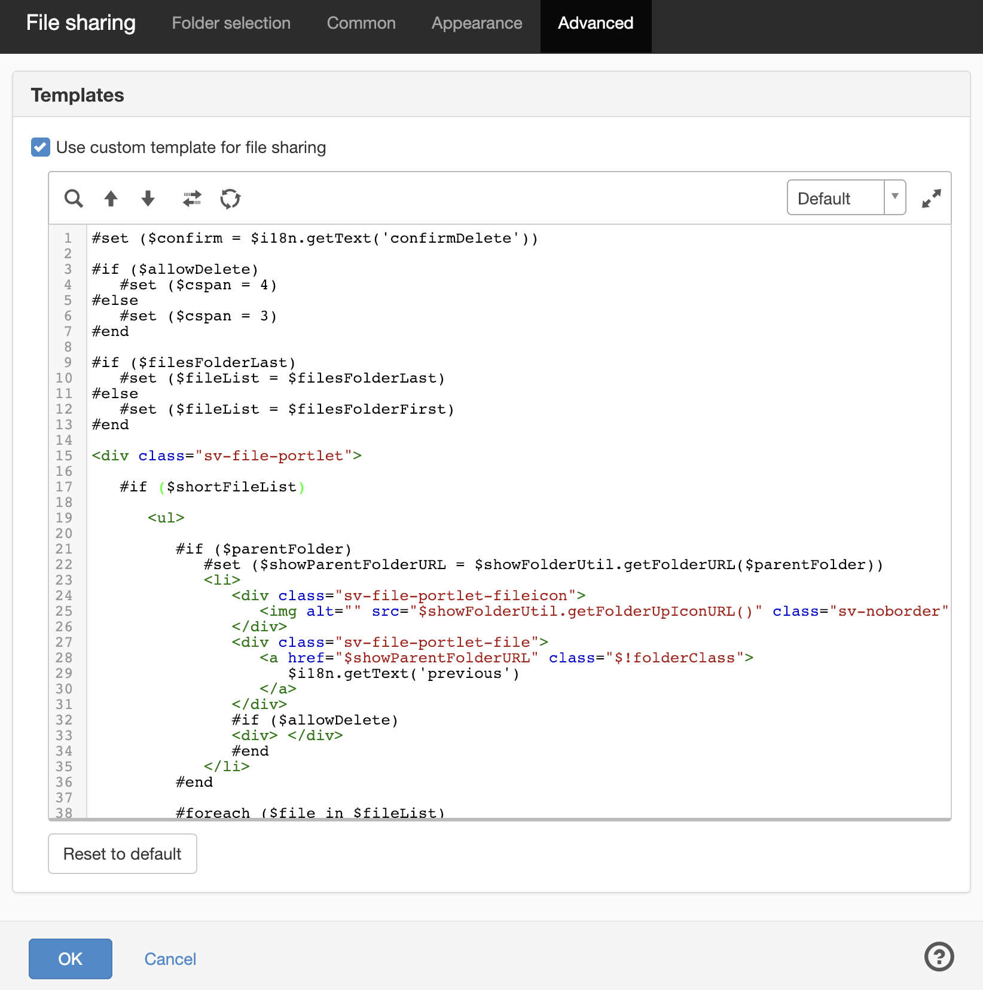Expand the editor to fullscreen
Viewport: 983px width, 990px height.
point(931,198)
